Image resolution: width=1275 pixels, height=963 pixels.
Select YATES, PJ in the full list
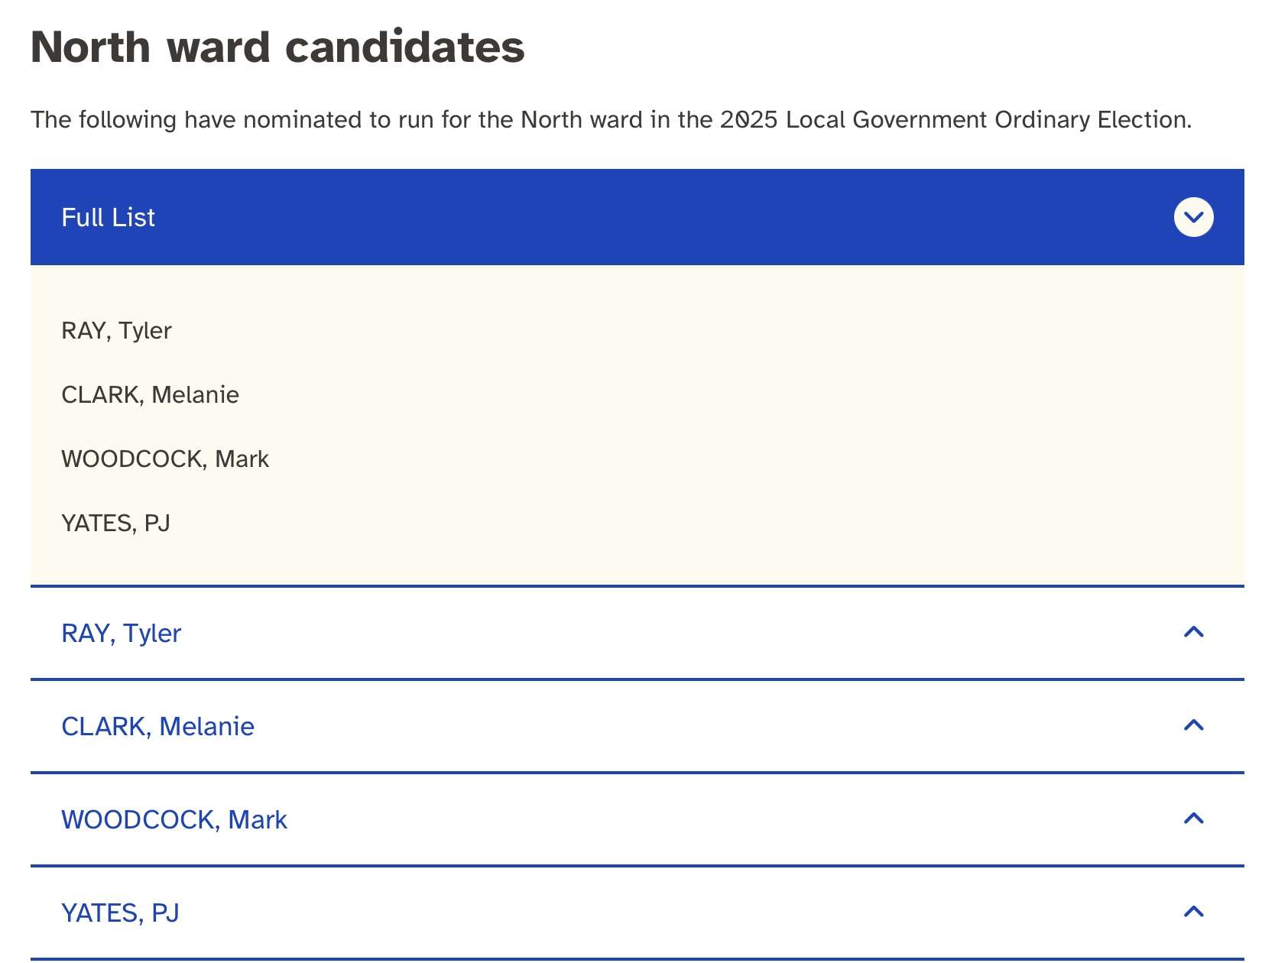pyautogui.click(x=115, y=524)
